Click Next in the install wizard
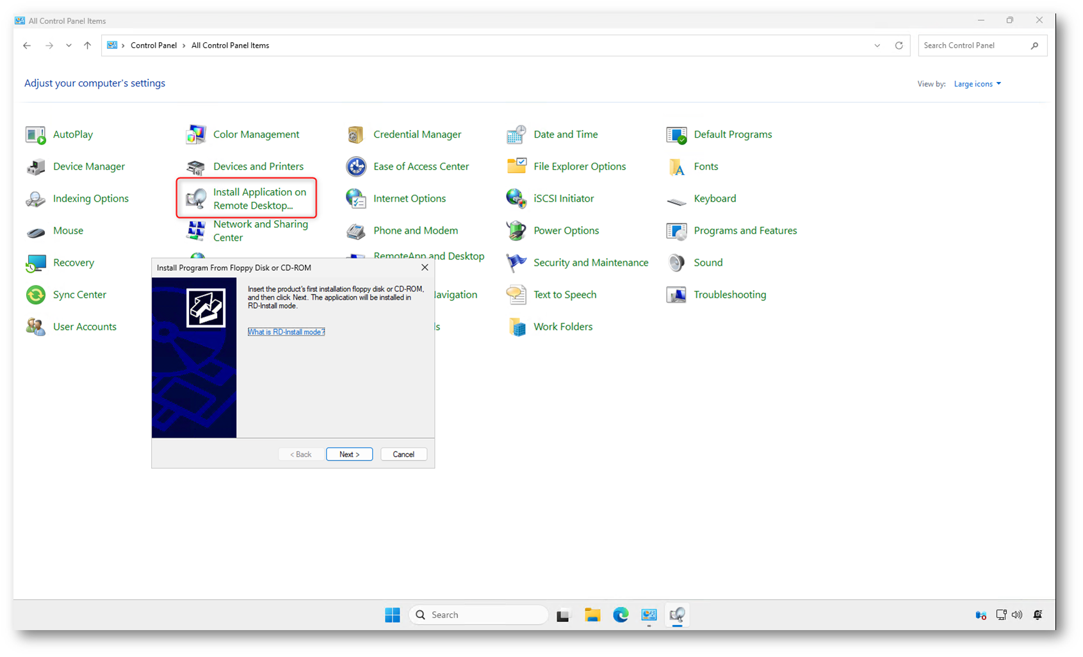Viewport: 1083px width, 657px height. coord(349,454)
